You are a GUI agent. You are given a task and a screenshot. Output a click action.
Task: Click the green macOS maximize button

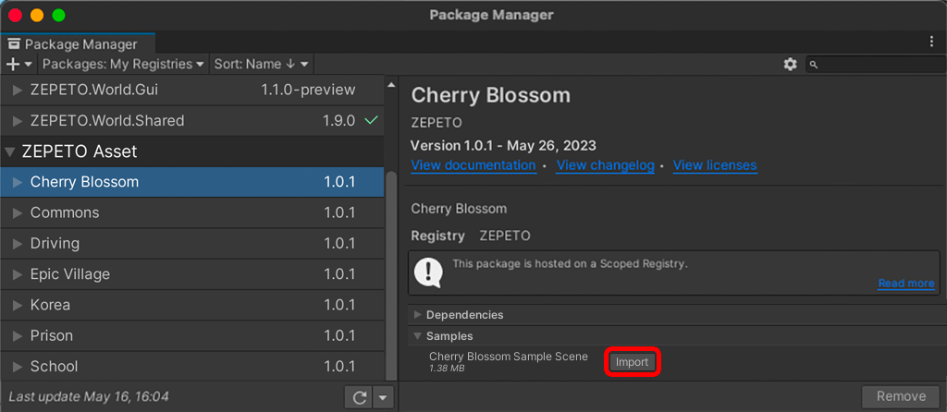pos(58,15)
